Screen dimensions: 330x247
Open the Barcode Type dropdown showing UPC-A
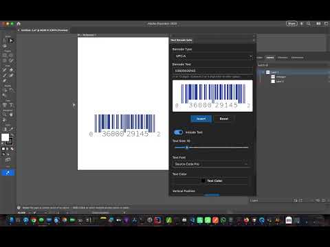pyautogui.click(x=212, y=56)
